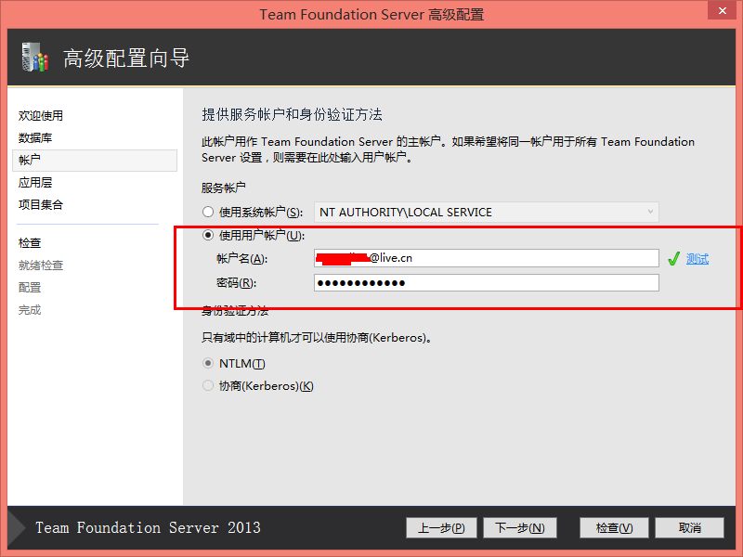
Task: Go to the 欢迎使用 wizard step
Action: click(x=41, y=115)
